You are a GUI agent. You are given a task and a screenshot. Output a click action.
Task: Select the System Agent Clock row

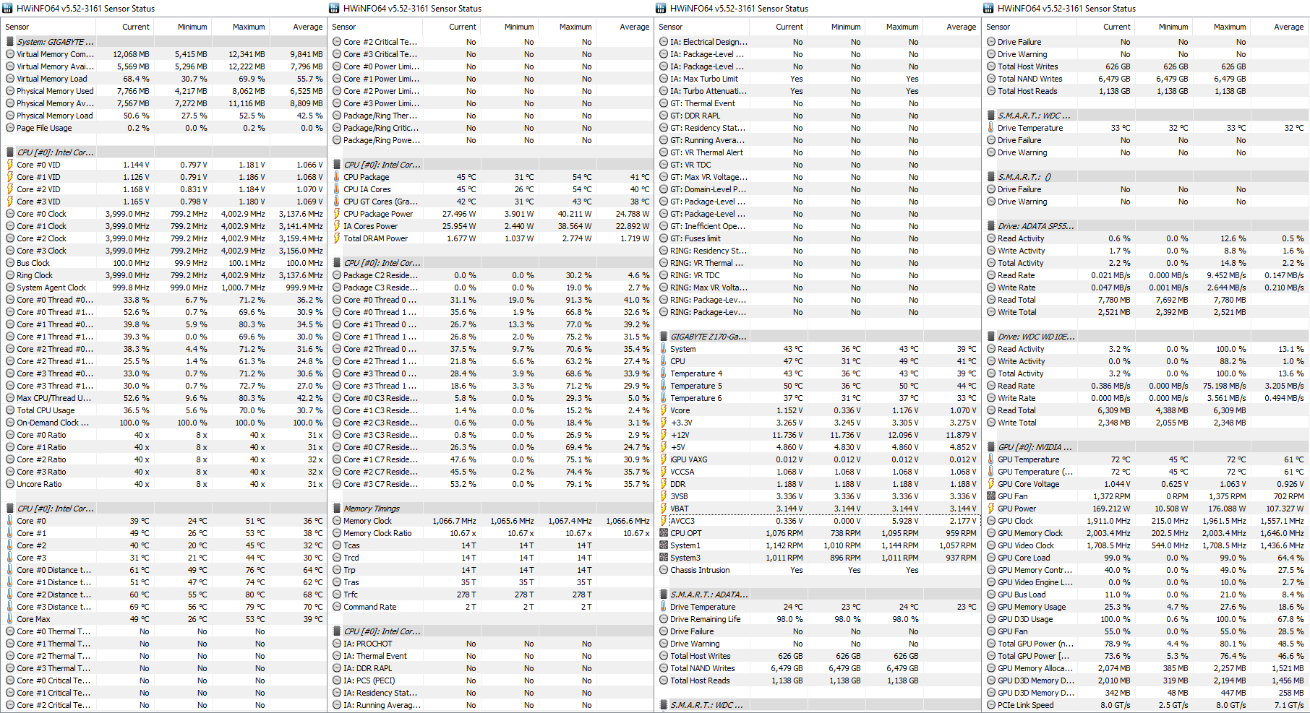coord(163,288)
